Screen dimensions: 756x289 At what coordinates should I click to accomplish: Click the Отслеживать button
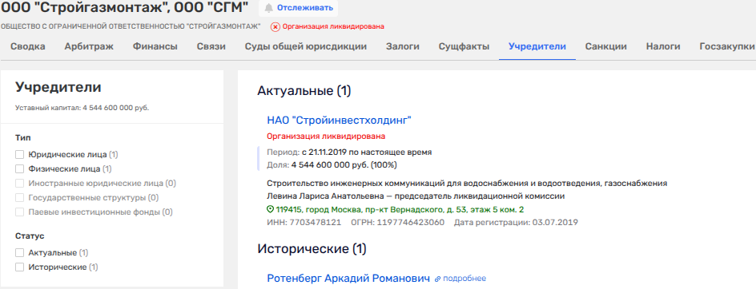coord(299,8)
